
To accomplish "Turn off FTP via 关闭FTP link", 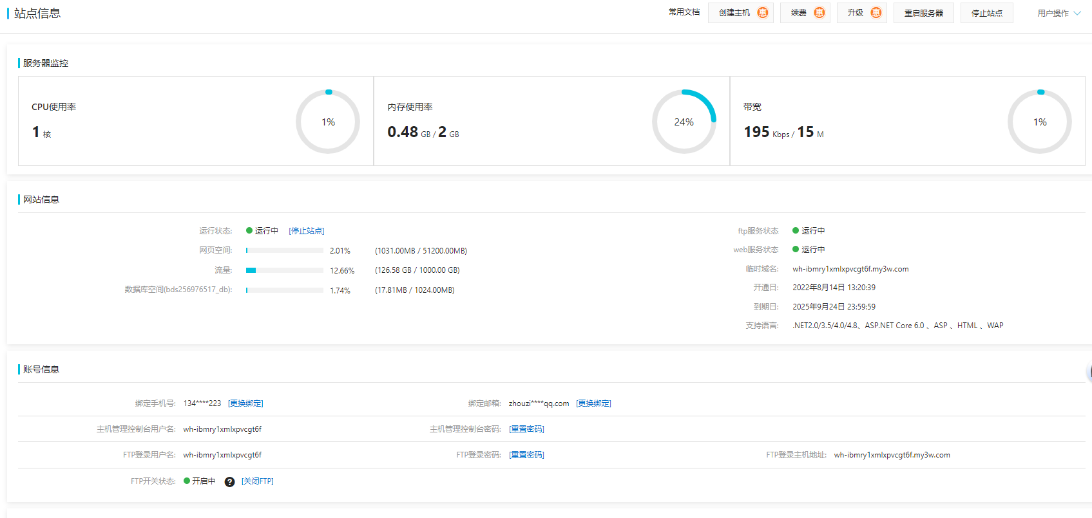I will tap(258, 481).
